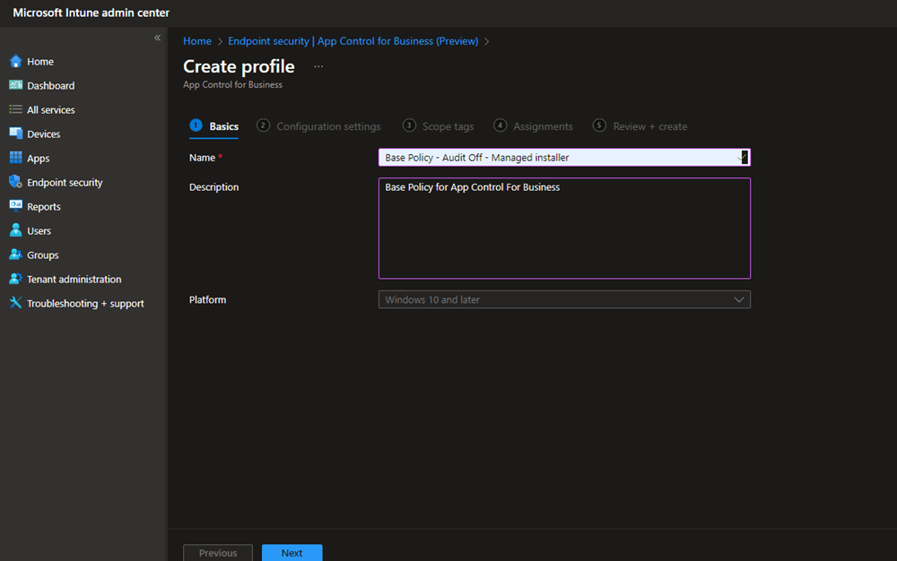Click into the Description text area
897x561 pixels.
(x=564, y=228)
